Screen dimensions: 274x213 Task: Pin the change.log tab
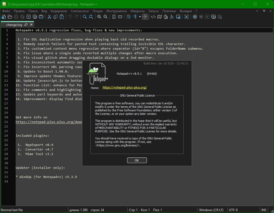26,25
